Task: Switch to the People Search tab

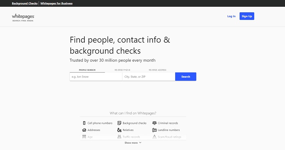Action: (x=87, y=70)
